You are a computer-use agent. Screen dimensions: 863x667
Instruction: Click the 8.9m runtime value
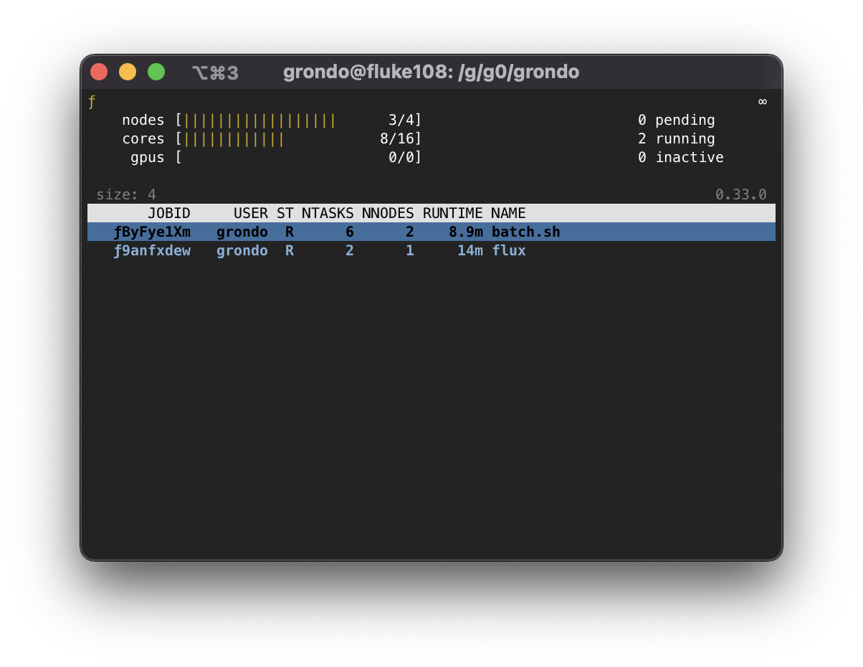(x=466, y=232)
